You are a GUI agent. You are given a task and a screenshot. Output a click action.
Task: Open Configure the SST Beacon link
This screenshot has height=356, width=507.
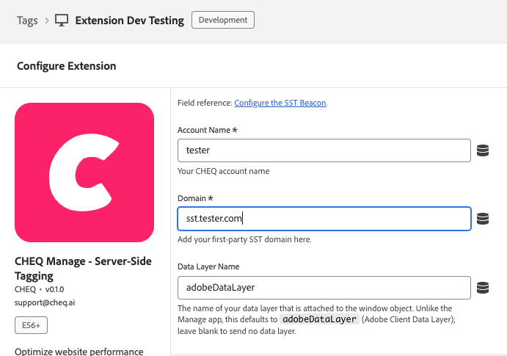click(280, 103)
